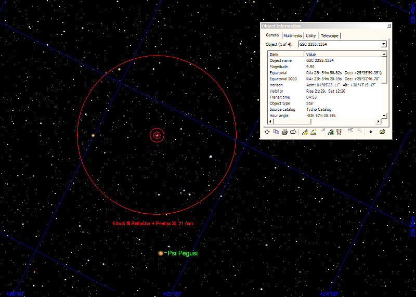Click the collapse panel up-arrow icon
416x297 pixels.
pyautogui.click(x=371, y=132)
